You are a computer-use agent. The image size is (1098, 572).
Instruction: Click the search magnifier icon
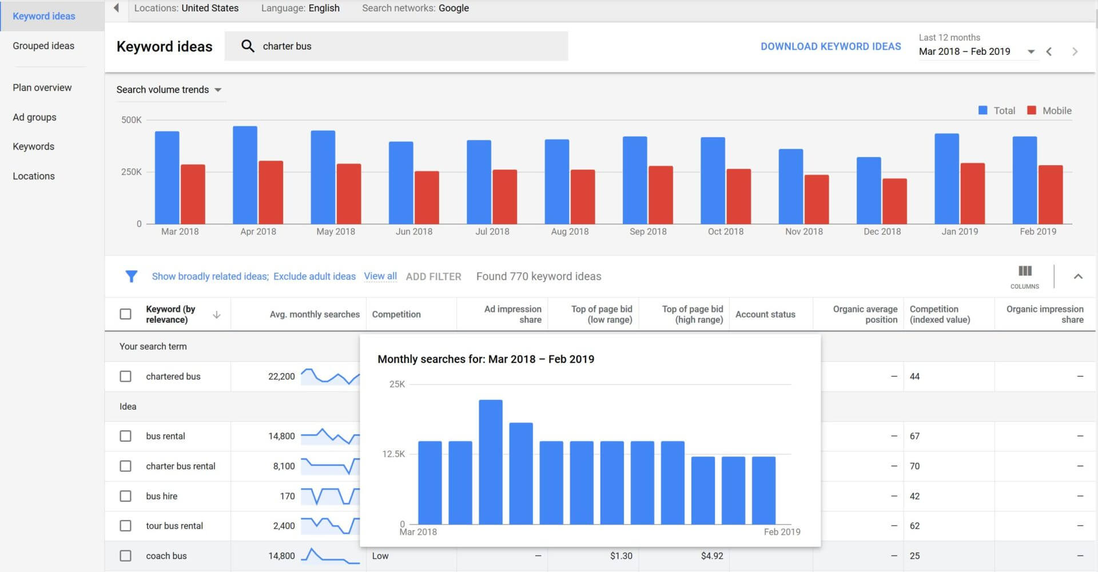tap(248, 46)
